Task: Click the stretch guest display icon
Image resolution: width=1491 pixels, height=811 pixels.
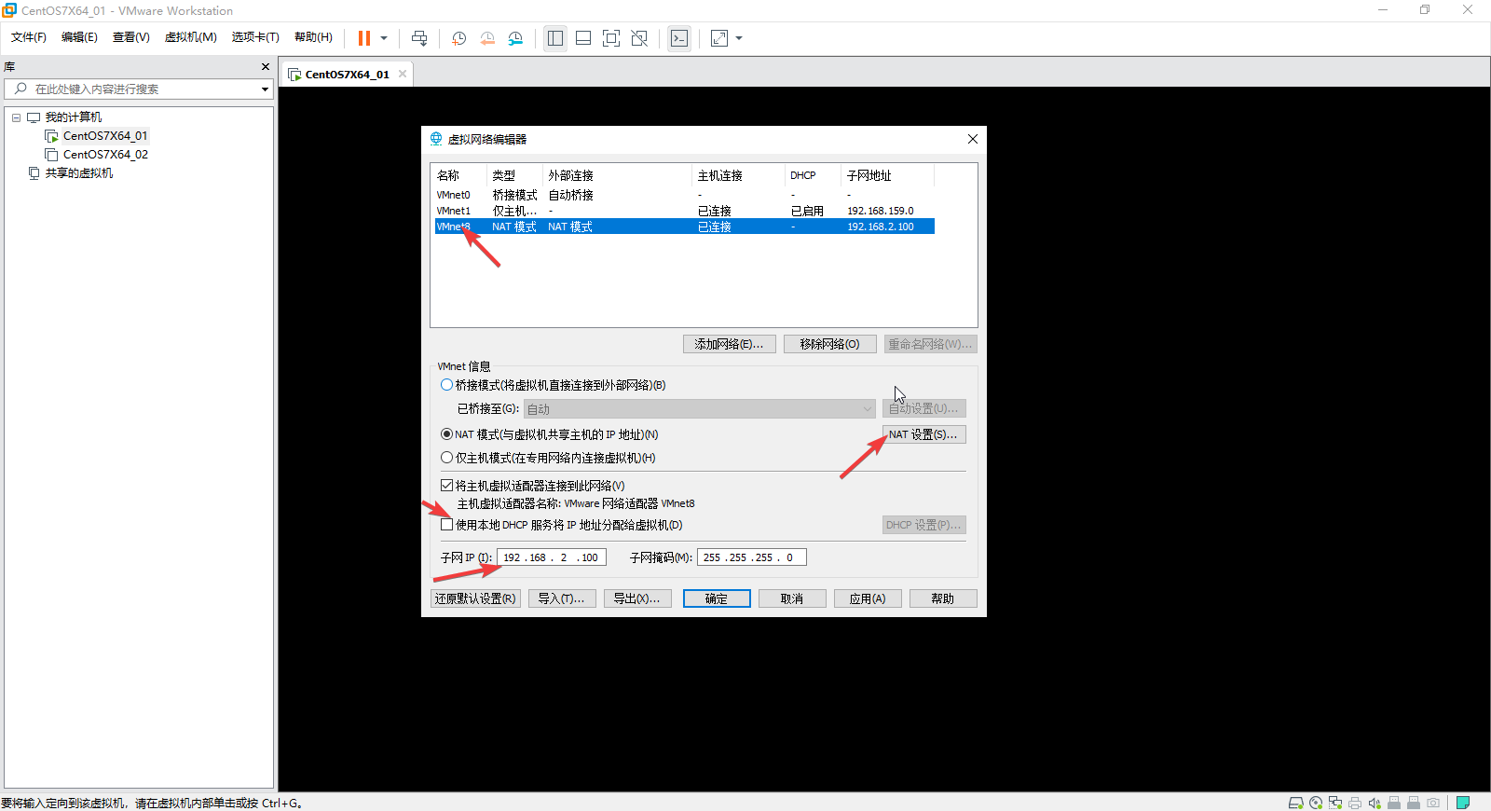Action: (719, 38)
